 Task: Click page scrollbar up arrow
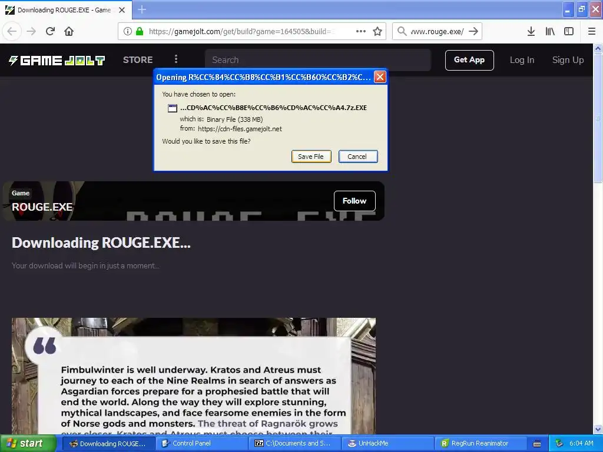coord(598,48)
